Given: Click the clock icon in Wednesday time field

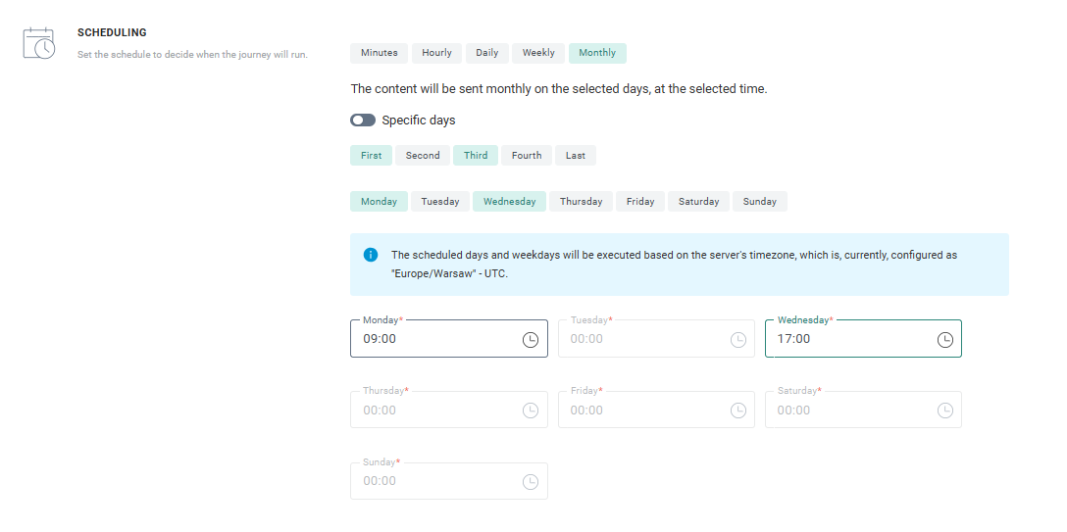Looking at the screenshot, I should tap(944, 340).
